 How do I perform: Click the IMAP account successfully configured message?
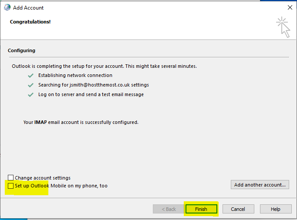[81, 122]
